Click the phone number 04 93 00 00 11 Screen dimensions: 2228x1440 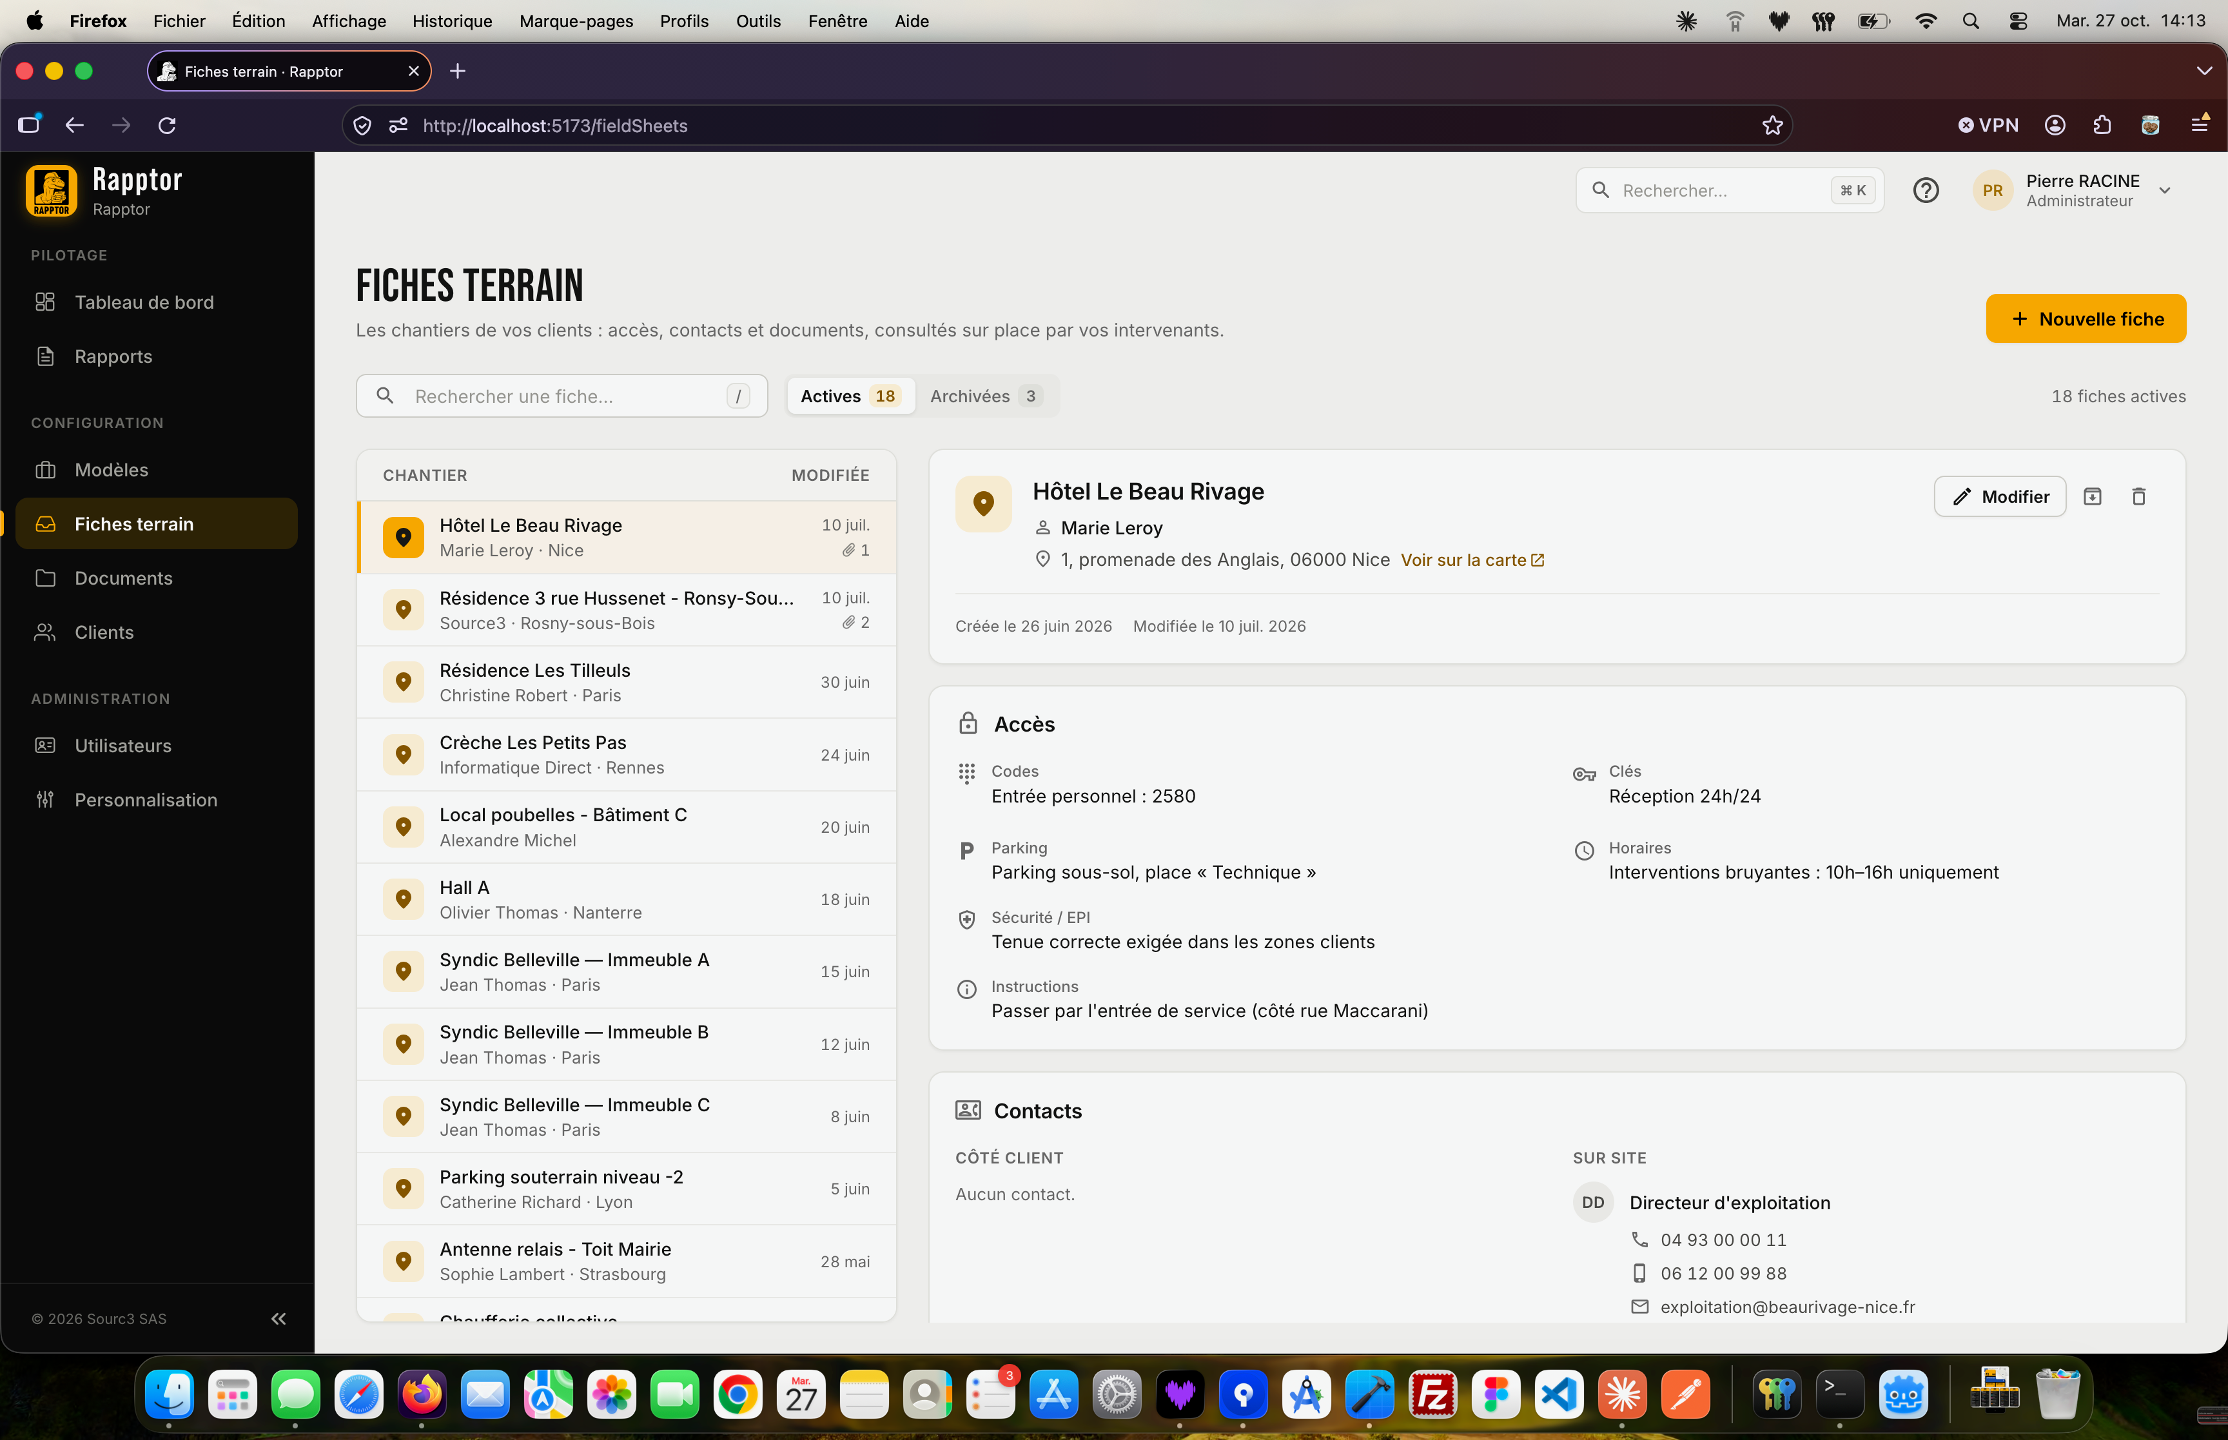[x=1722, y=1240]
